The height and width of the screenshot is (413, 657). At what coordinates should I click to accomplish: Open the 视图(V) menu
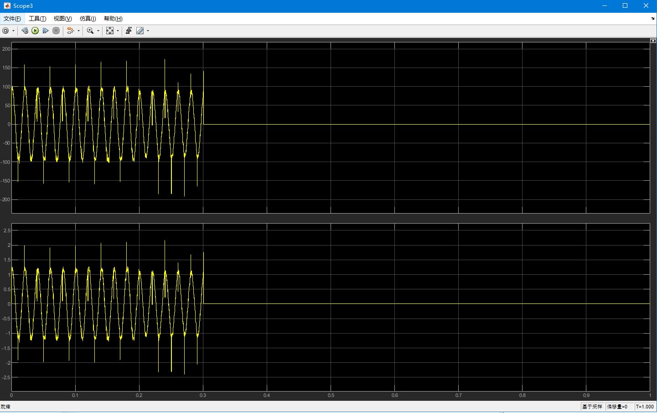point(62,19)
